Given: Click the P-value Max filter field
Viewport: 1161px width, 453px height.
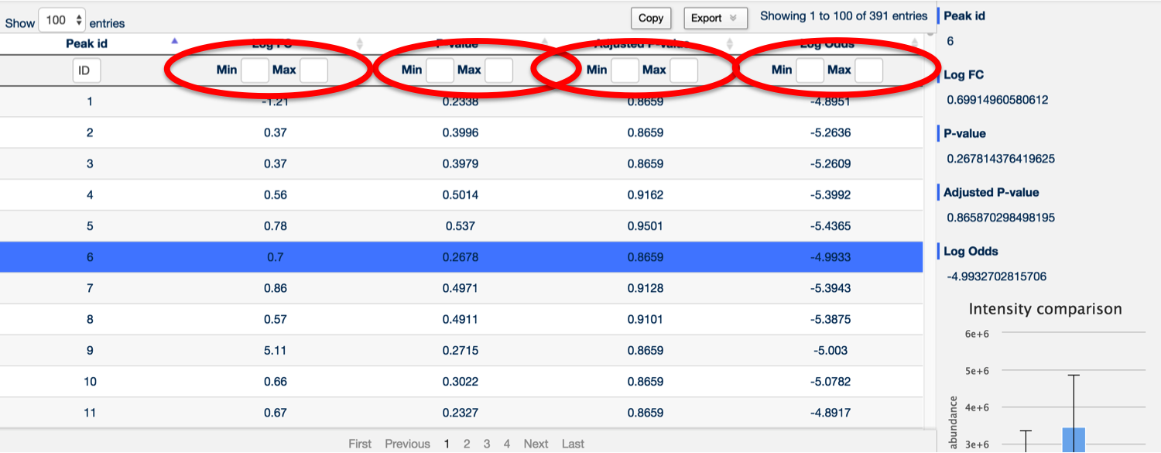Looking at the screenshot, I should pyautogui.click(x=499, y=70).
